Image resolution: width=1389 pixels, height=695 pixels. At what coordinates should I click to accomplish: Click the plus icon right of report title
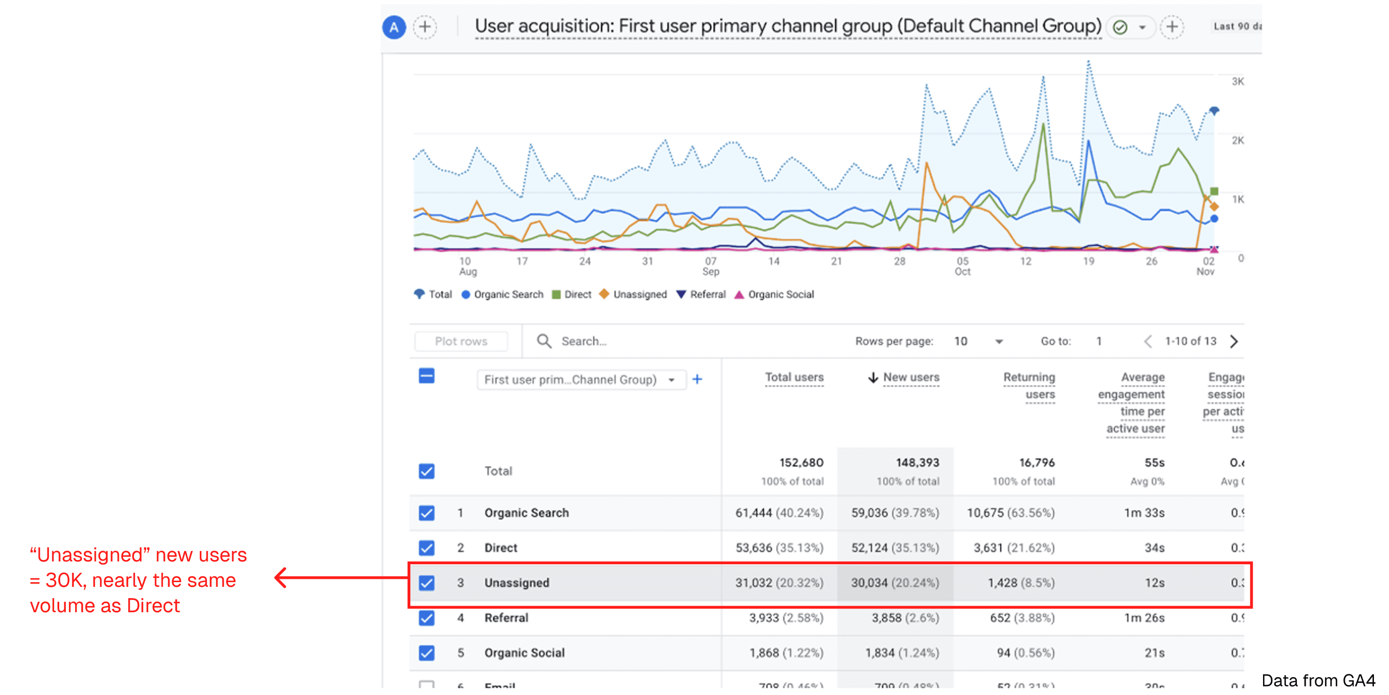pyautogui.click(x=1172, y=27)
